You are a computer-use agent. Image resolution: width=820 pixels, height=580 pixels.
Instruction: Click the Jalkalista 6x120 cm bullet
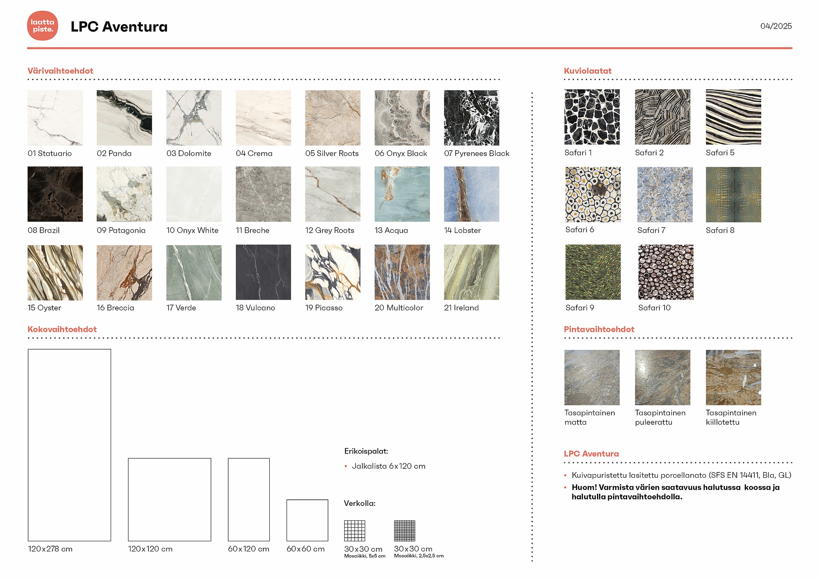point(388,466)
